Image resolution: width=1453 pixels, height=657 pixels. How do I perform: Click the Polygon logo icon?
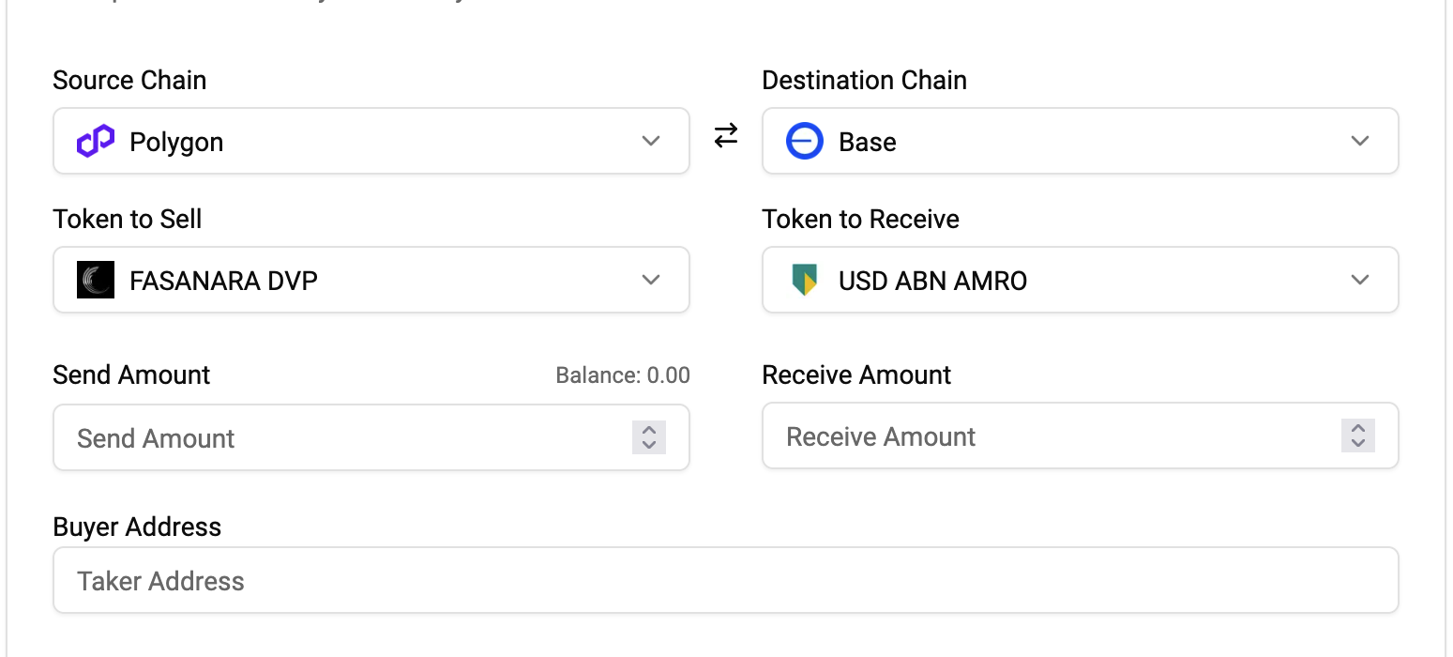click(x=96, y=142)
